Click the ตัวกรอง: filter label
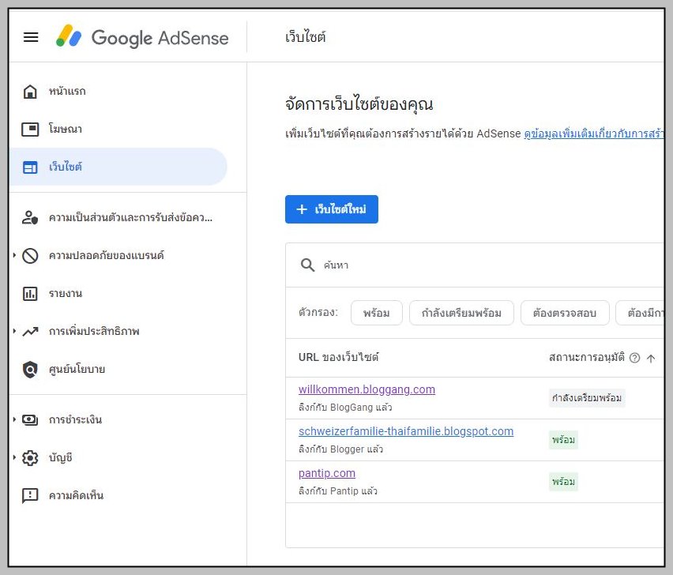The height and width of the screenshot is (575, 673). click(x=318, y=313)
